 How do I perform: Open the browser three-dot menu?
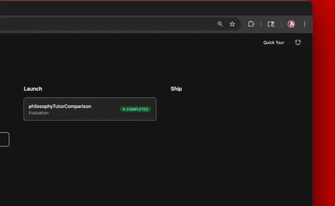coord(305,24)
